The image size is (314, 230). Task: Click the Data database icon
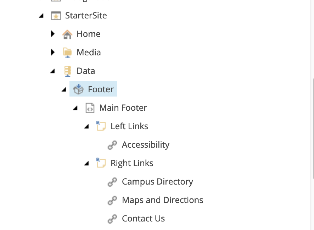[67, 71]
